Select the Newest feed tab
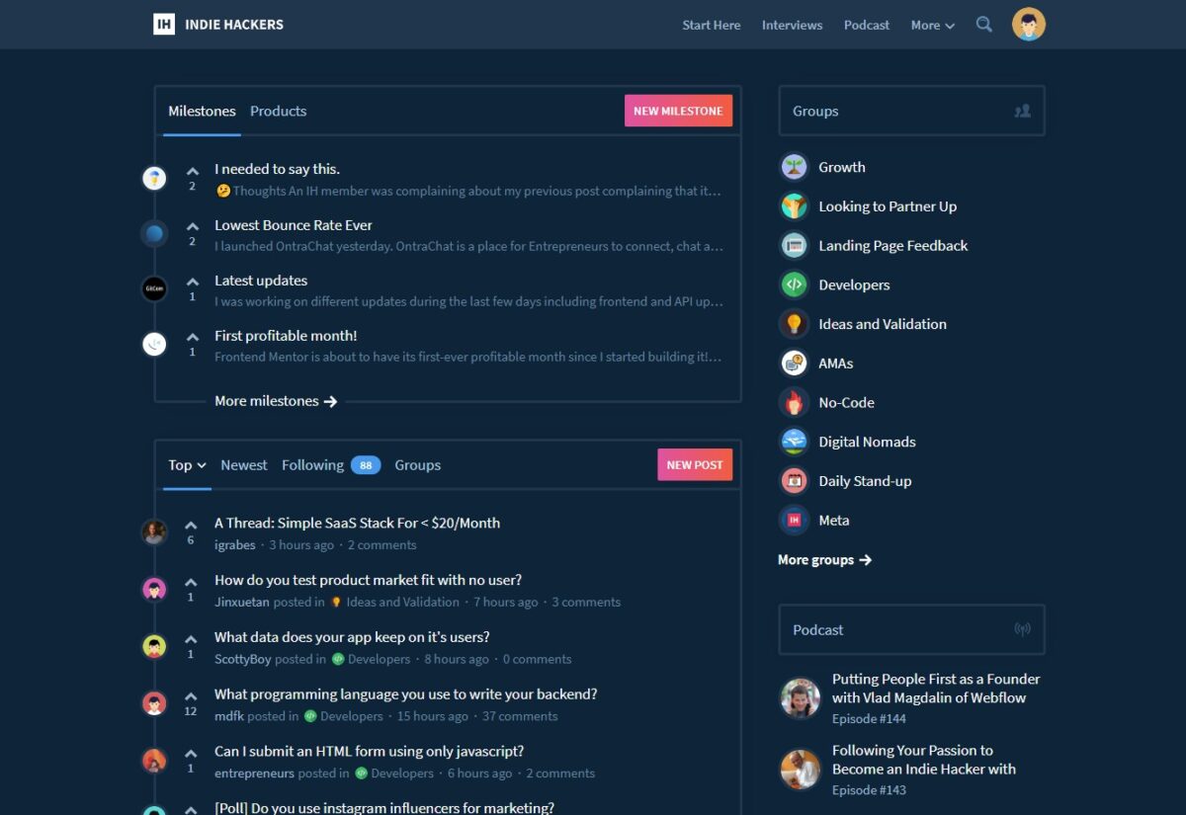1186x815 pixels. click(243, 464)
